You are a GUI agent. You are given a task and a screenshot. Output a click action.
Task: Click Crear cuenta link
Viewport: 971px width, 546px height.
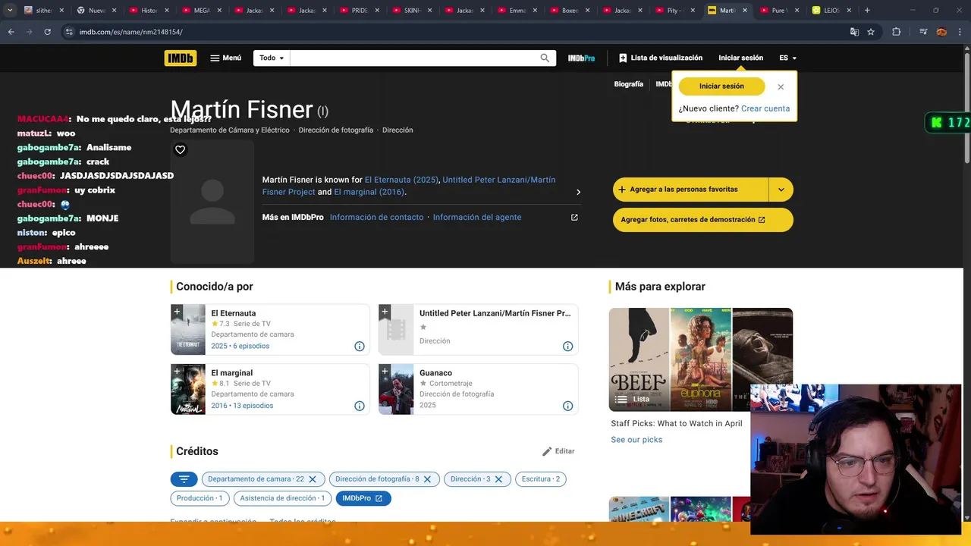765,108
